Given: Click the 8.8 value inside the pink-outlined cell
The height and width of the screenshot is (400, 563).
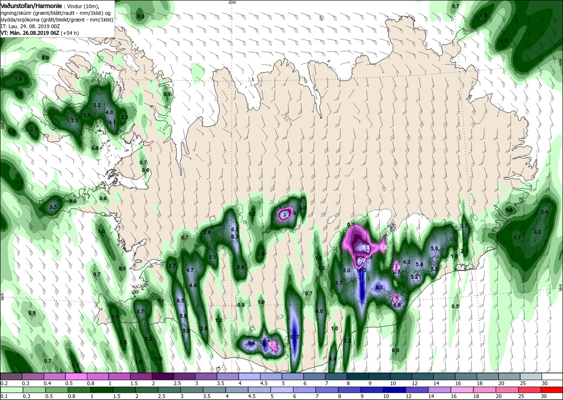Looking at the screenshot, I should click(285, 216).
